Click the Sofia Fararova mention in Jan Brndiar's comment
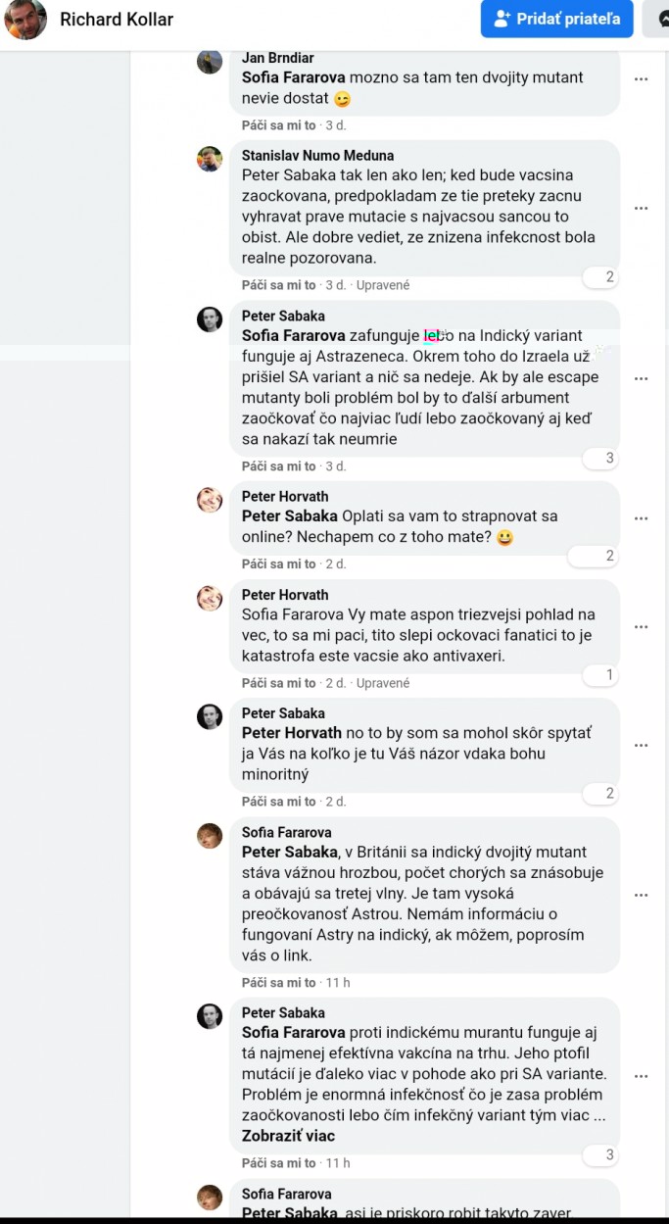 (293, 77)
